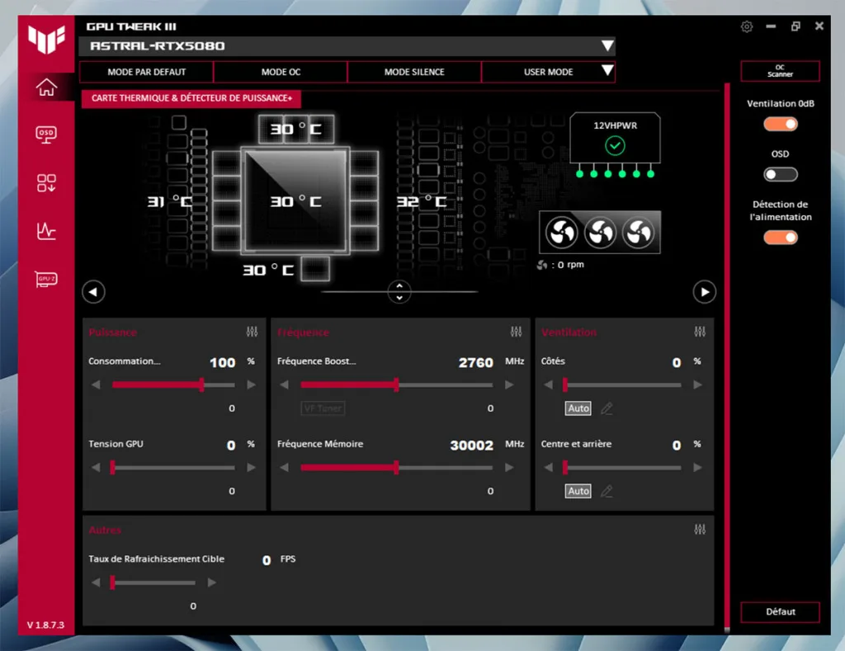Viewport: 845px width, 651px height.
Task: Open the OSD panel from the sidebar
Action: tap(47, 134)
